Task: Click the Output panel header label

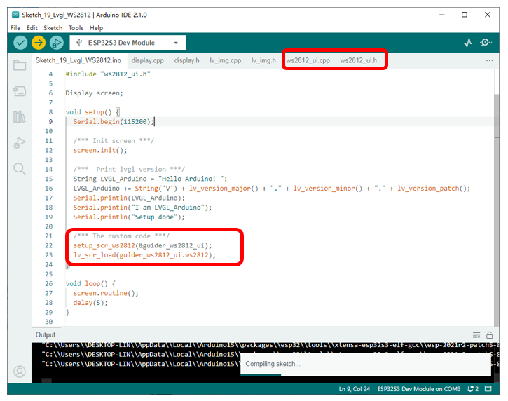Action: click(46, 334)
